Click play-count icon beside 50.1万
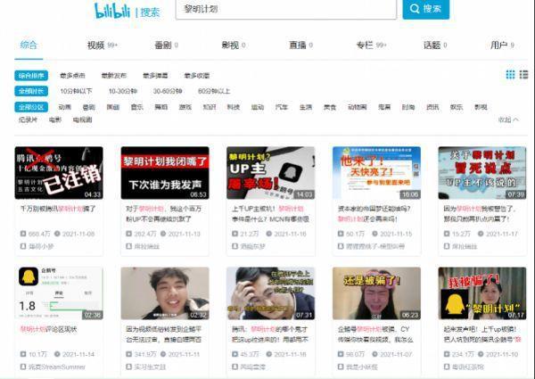This screenshot has height=379, width=535. point(341,234)
